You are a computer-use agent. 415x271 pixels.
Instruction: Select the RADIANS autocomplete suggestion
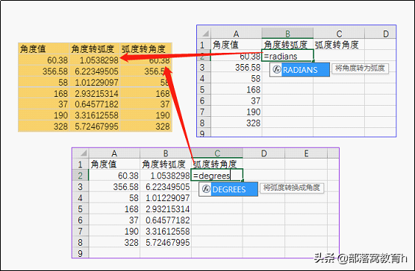tap(299, 70)
